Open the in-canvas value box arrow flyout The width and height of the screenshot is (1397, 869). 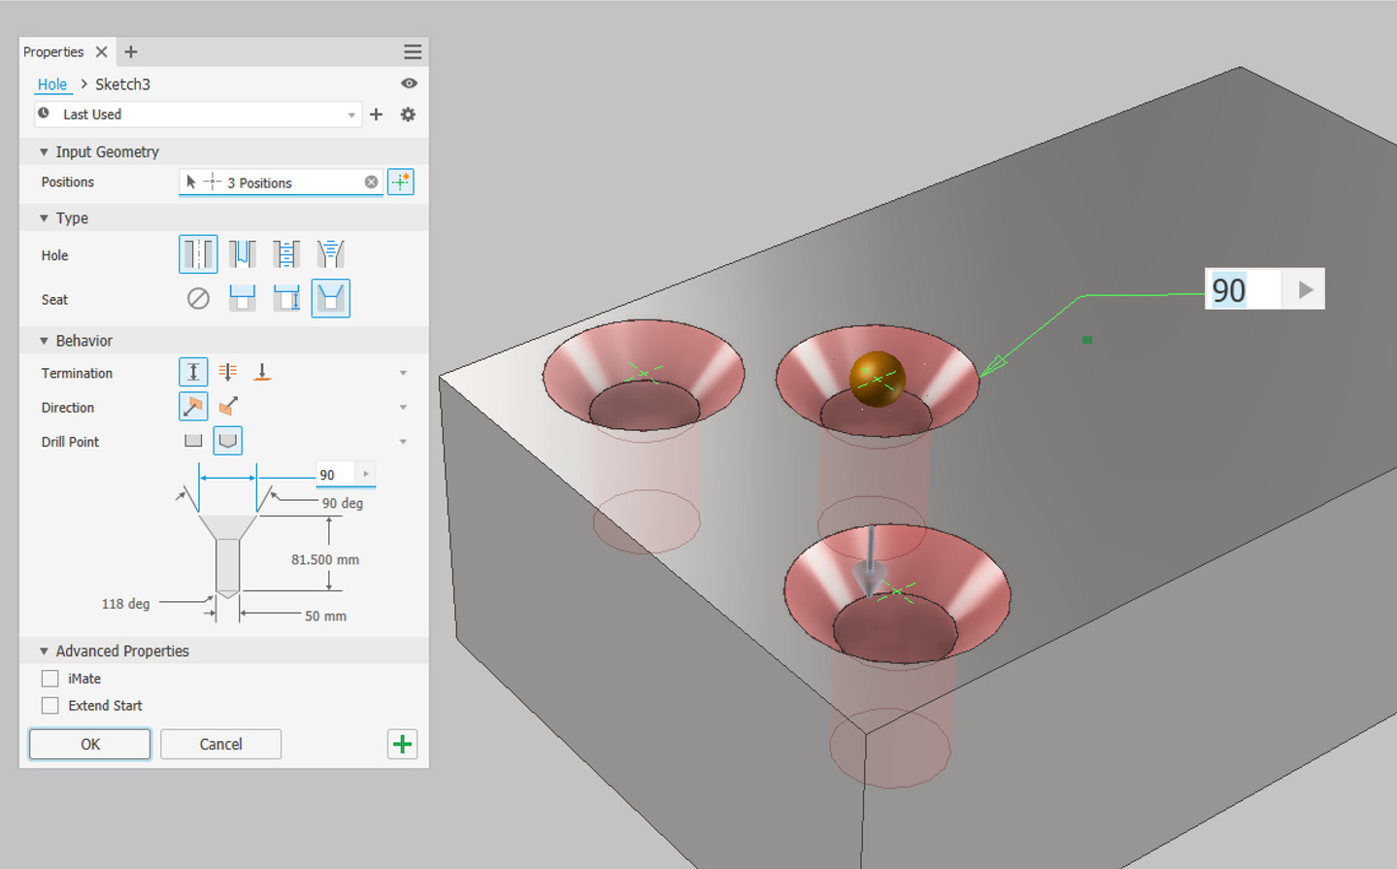pyautogui.click(x=1305, y=289)
